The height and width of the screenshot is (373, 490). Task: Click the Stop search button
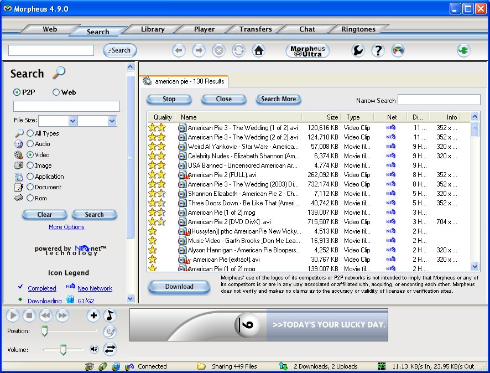point(169,99)
